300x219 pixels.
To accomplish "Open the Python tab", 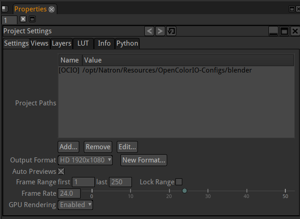I will click(127, 43).
